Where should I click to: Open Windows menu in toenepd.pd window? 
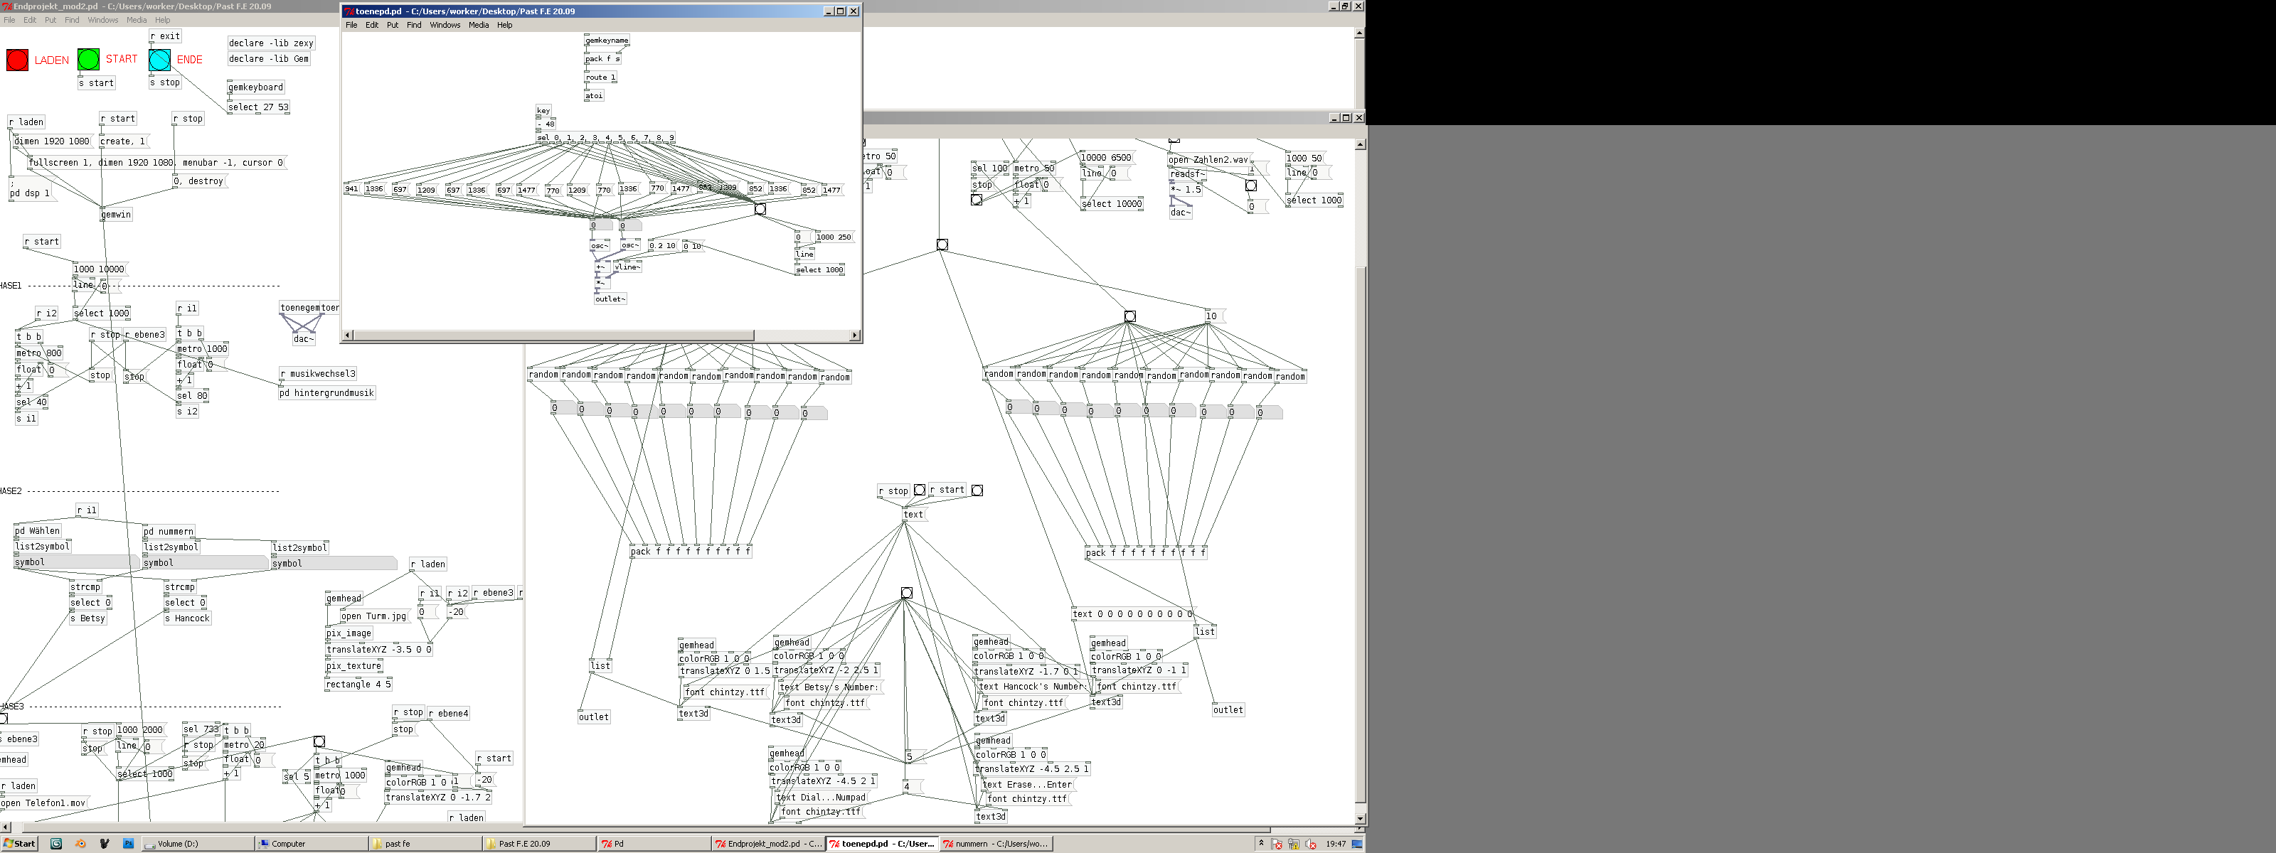point(445,26)
